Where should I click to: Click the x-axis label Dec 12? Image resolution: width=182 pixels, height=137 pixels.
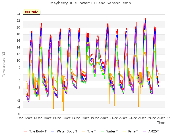coord(22,118)
